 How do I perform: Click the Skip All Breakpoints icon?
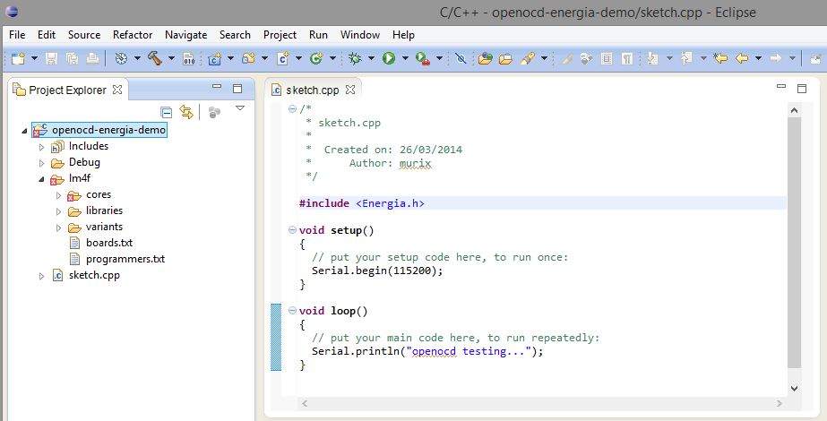coord(461,58)
